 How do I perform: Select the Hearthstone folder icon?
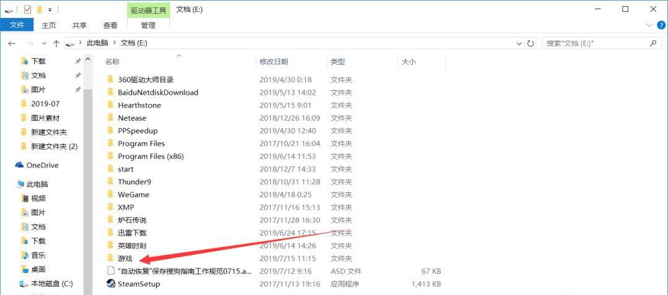(110, 105)
